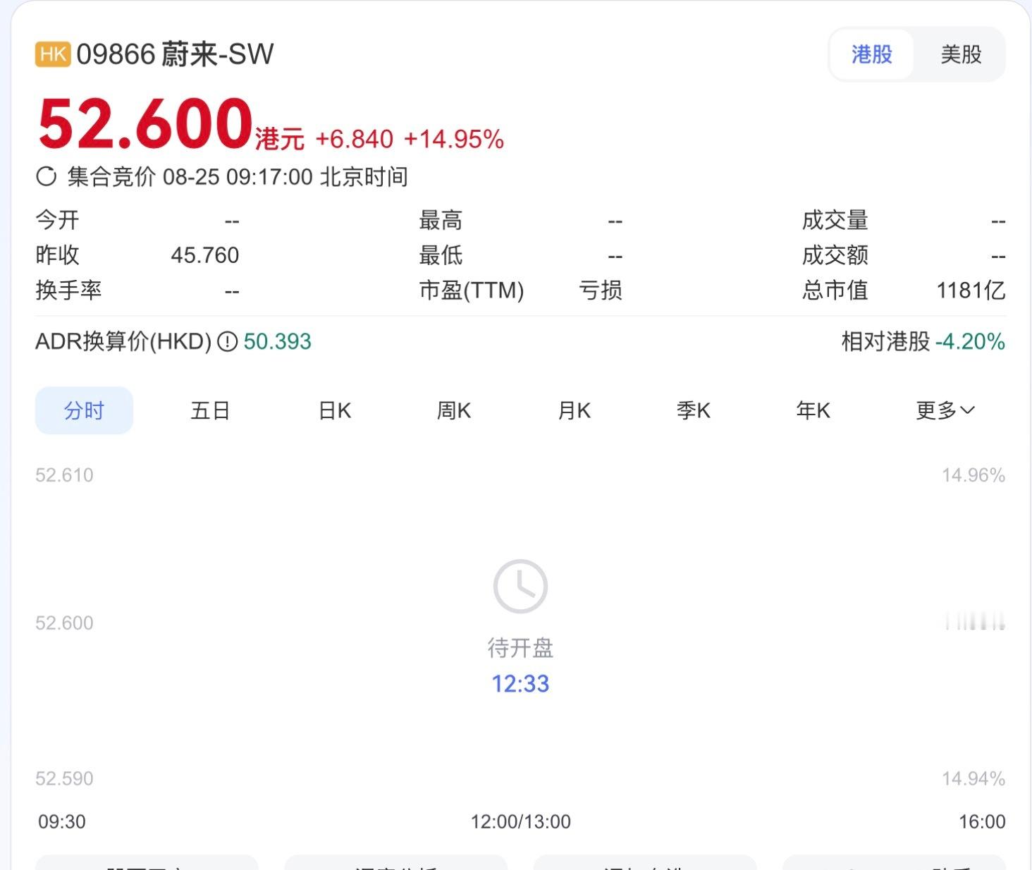Screen dimensions: 1032x870
Task: Click the 今开 label
Action: pyautogui.click(x=57, y=221)
